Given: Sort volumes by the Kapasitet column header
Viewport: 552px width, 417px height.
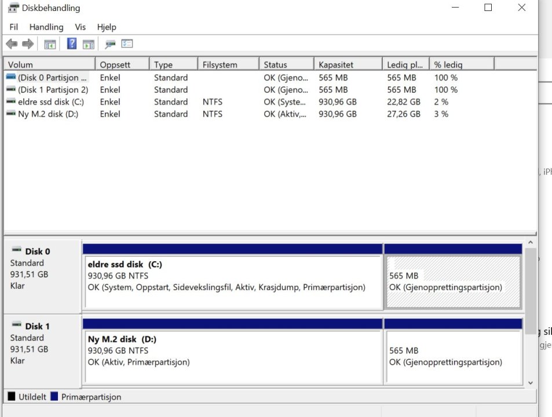Looking at the screenshot, I should point(348,64).
